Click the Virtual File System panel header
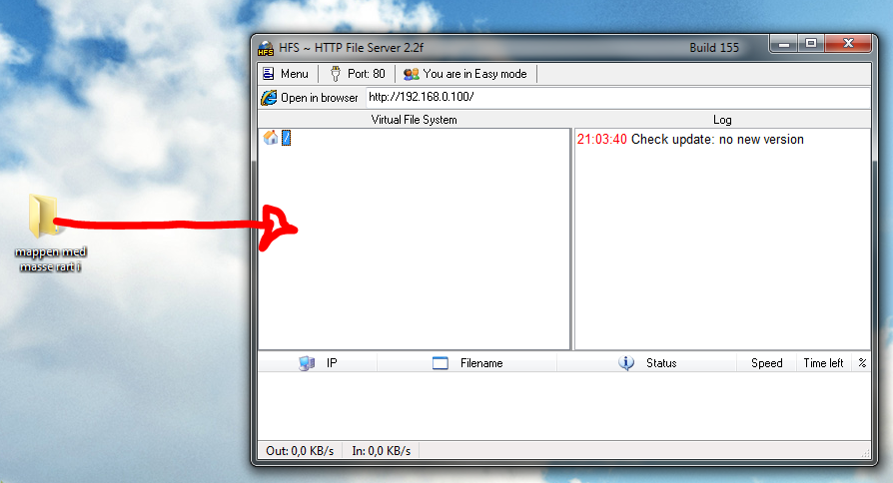893x483 pixels. pyautogui.click(x=415, y=120)
